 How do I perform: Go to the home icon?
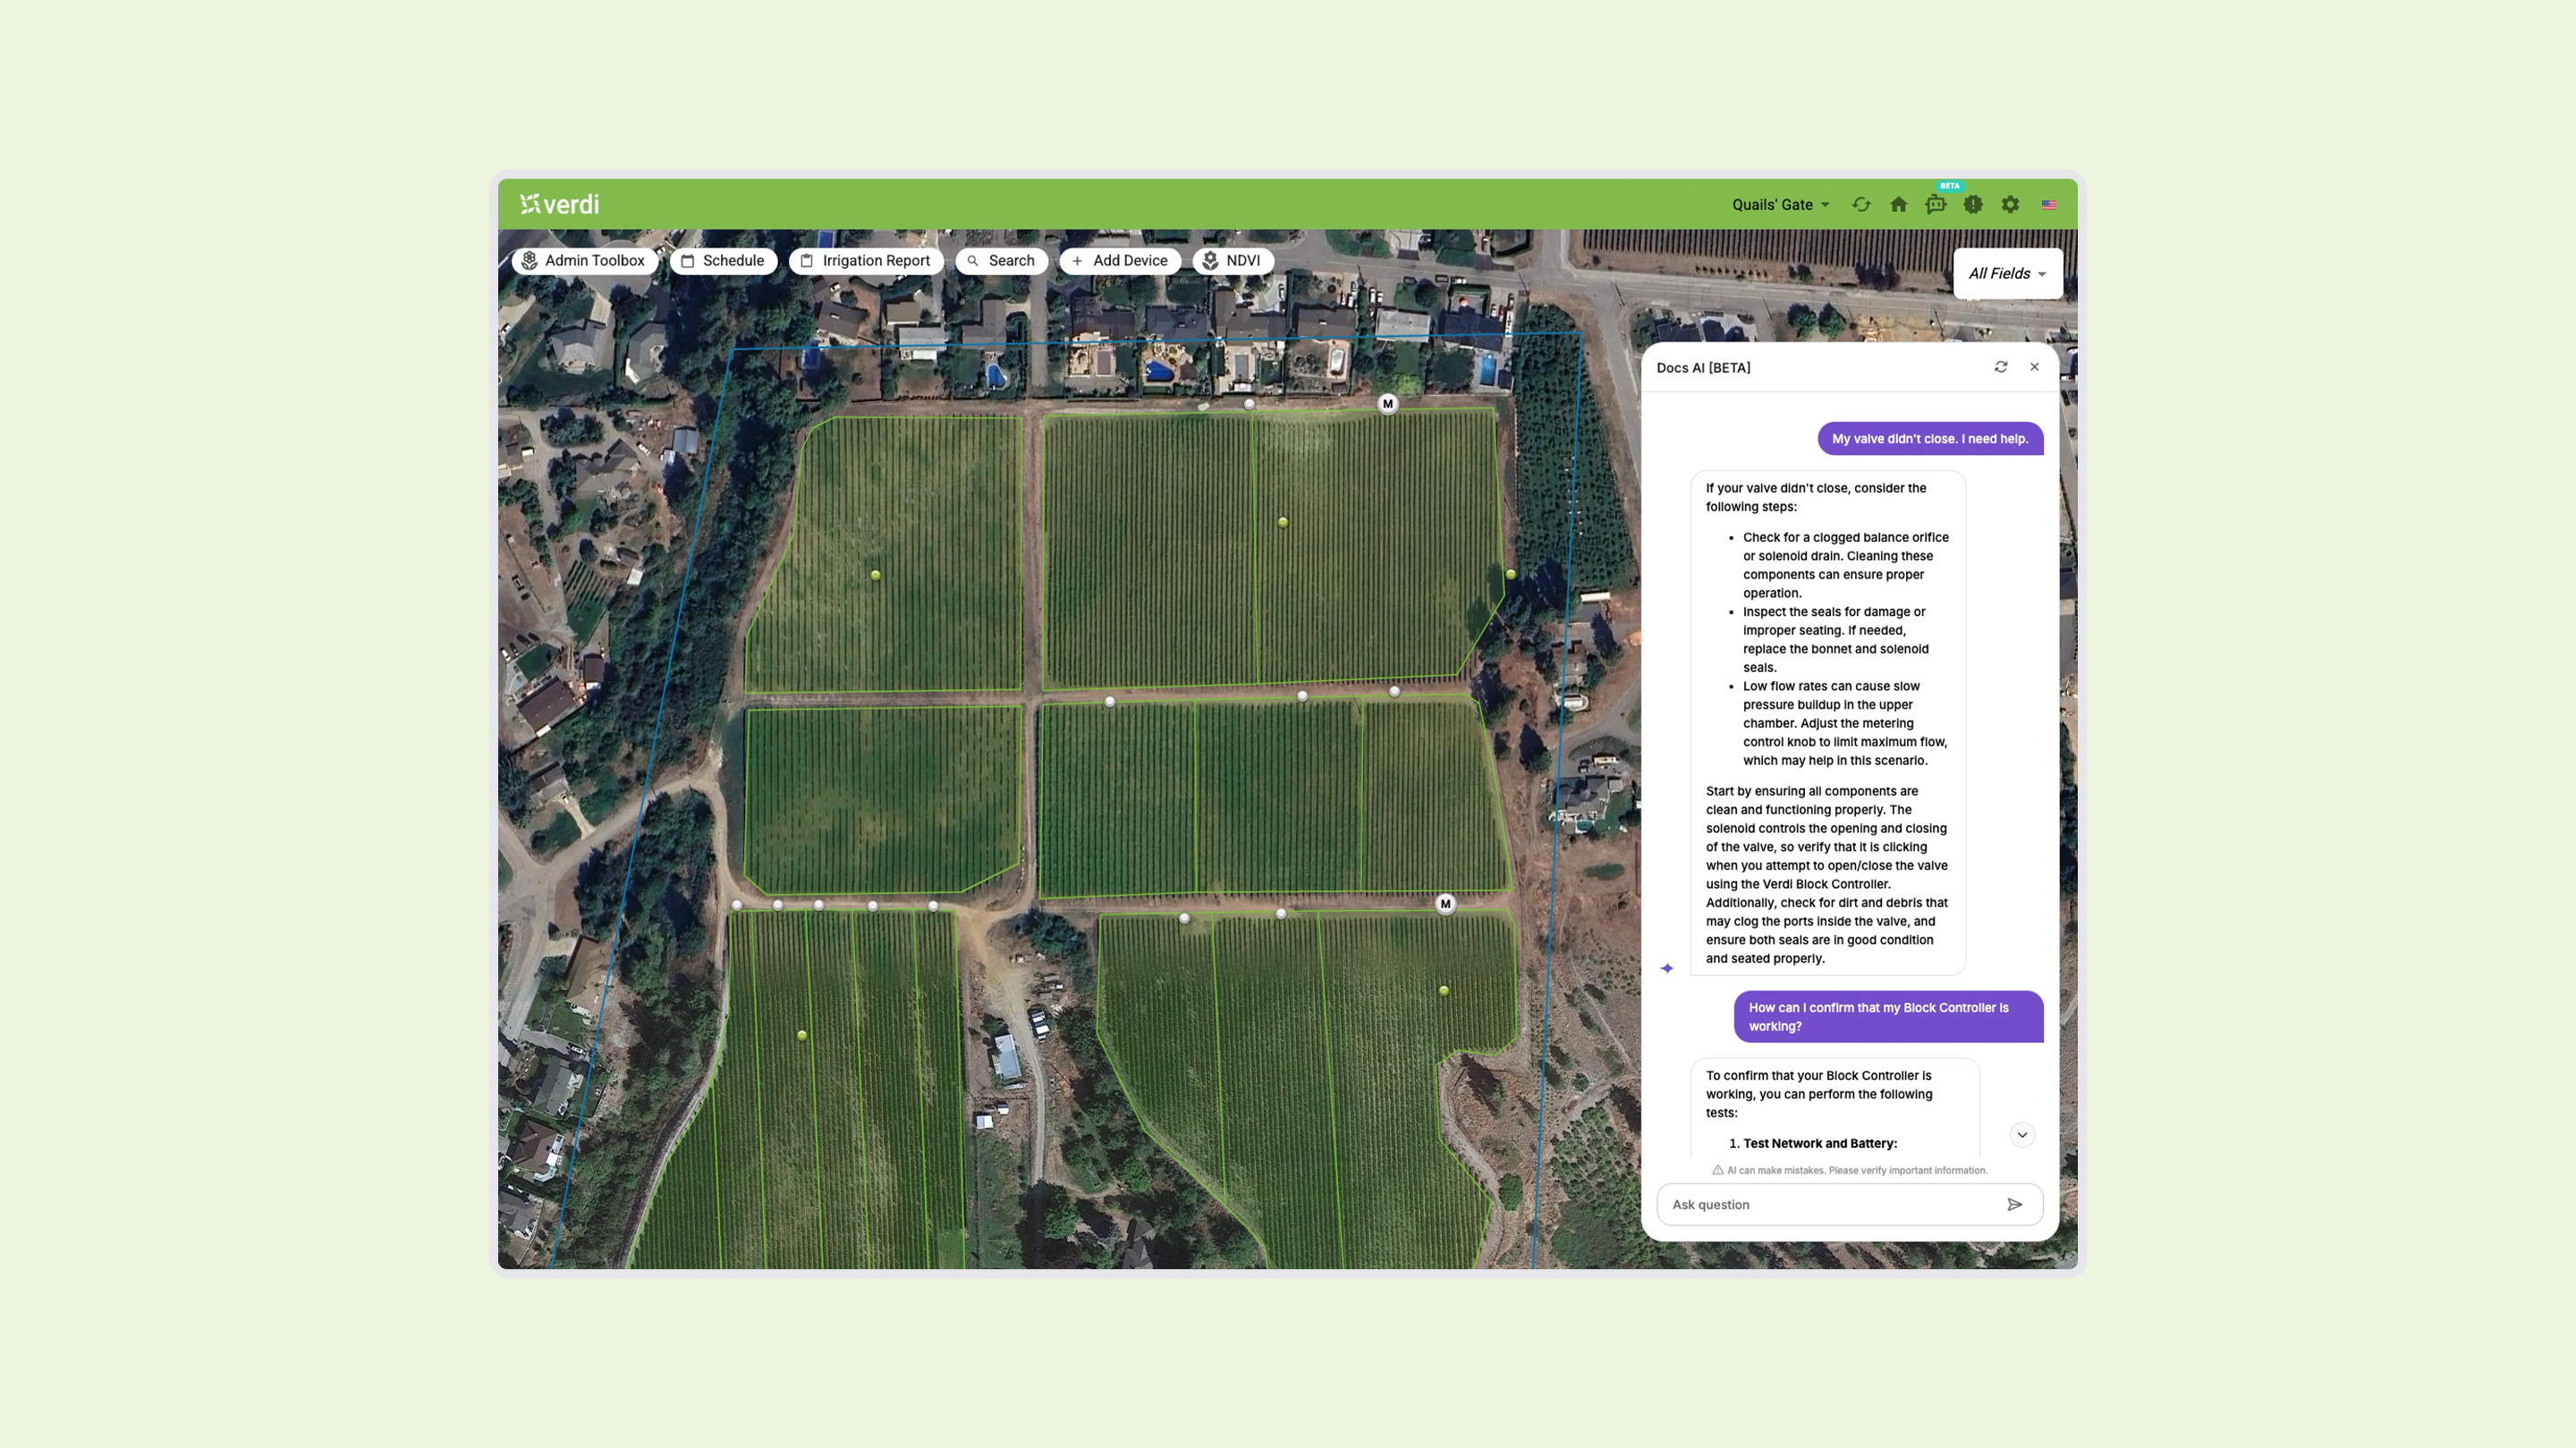[1898, 205]
